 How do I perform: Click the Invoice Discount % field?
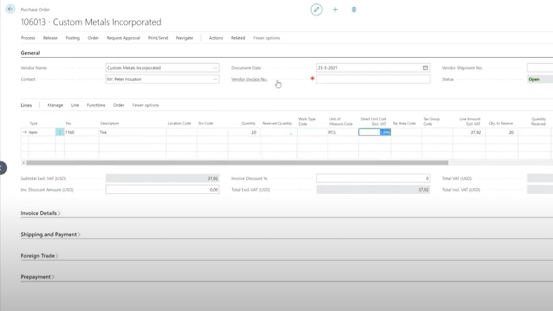pos(373,178)
